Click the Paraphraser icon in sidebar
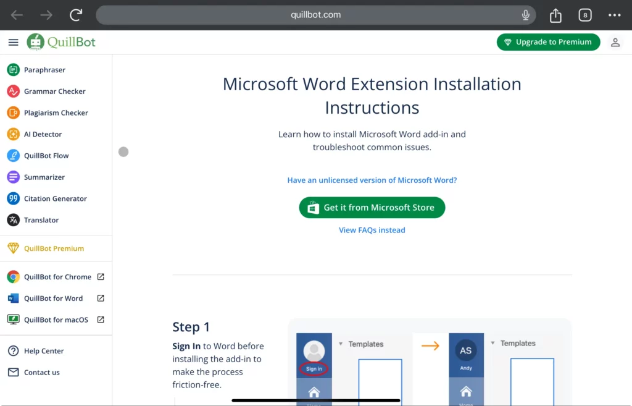 point(14,70)
